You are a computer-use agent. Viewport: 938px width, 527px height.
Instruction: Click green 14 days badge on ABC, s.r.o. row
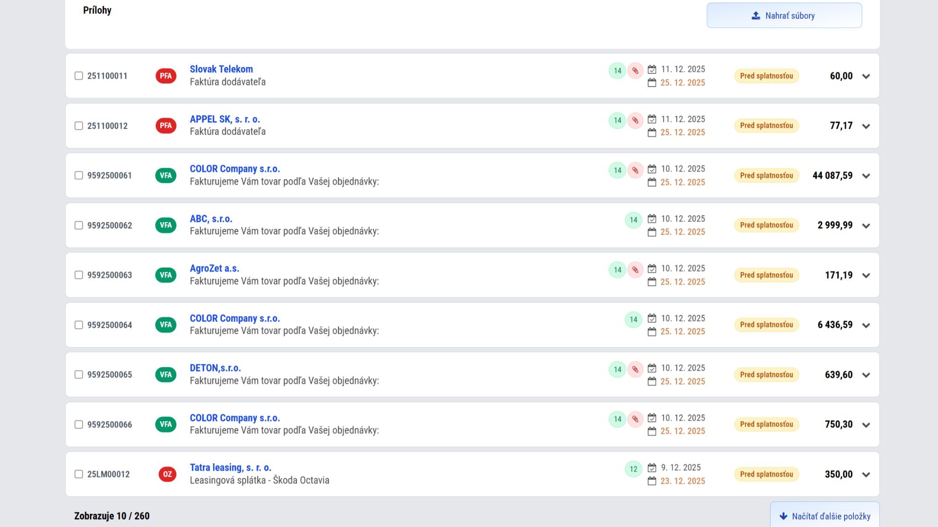tap(633, 220)
